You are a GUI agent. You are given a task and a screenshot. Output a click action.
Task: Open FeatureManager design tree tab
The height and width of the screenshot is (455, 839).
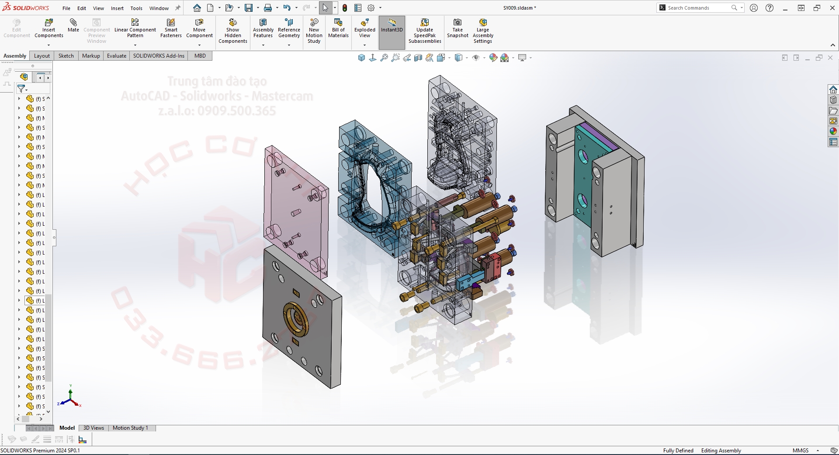coord(24,77)
